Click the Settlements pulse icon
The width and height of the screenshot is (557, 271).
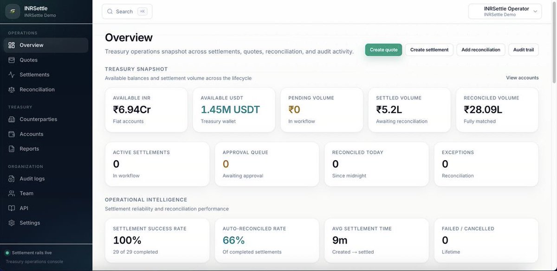click(x=12, y=75)
